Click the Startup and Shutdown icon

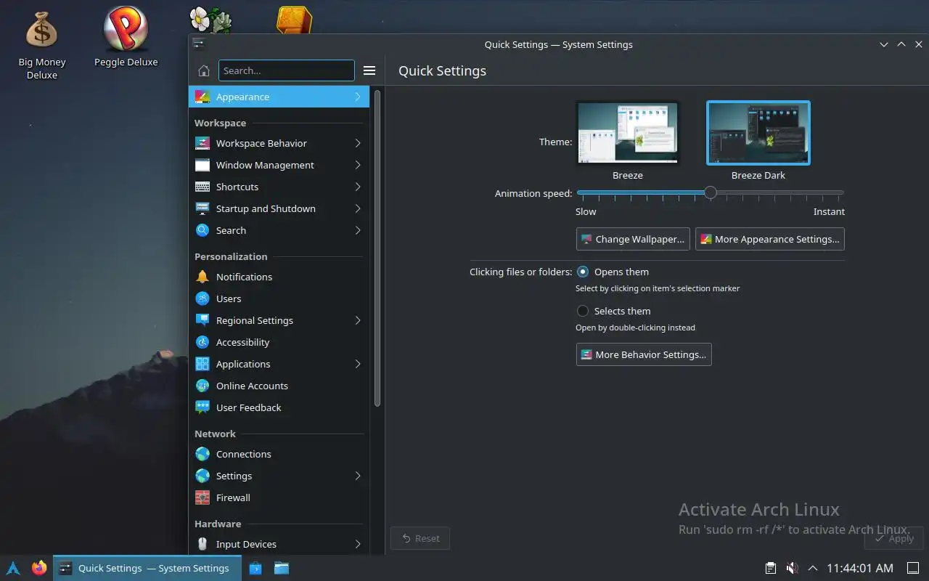tap(202, 208)
